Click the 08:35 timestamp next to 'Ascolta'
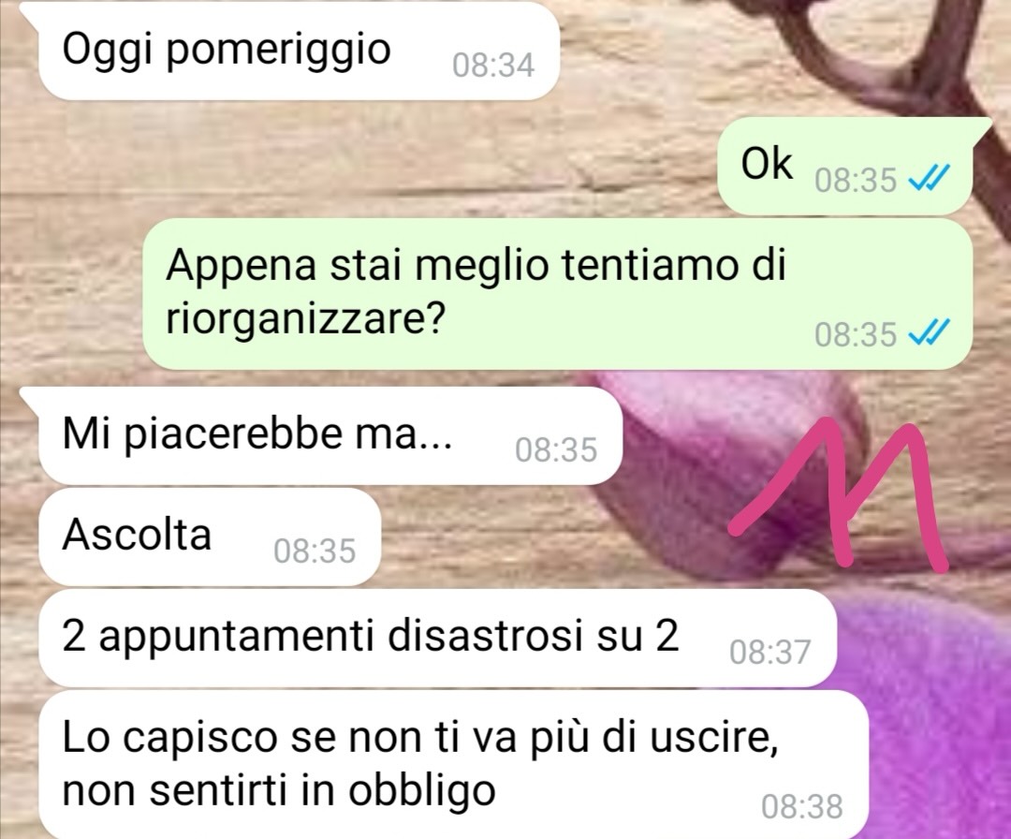This screenshot has height=839, width=1011. [x=315, y=552]
